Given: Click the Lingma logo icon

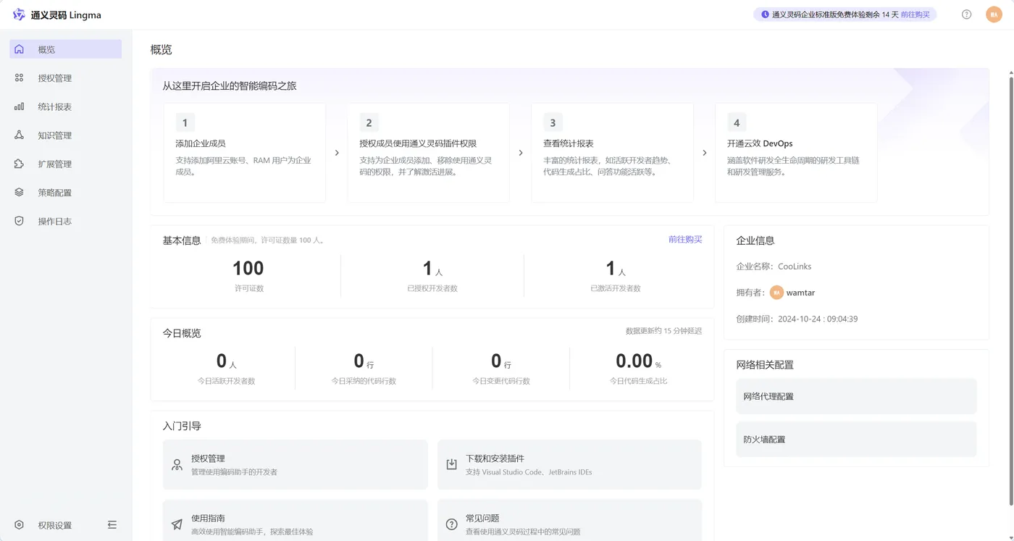Looking at the screenshot, I should point(19,14).
